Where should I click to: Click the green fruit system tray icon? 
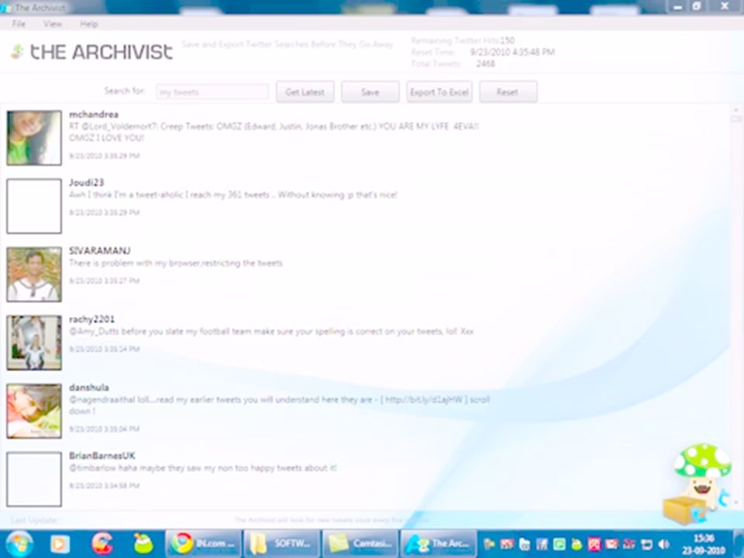[x=577, y=544]
